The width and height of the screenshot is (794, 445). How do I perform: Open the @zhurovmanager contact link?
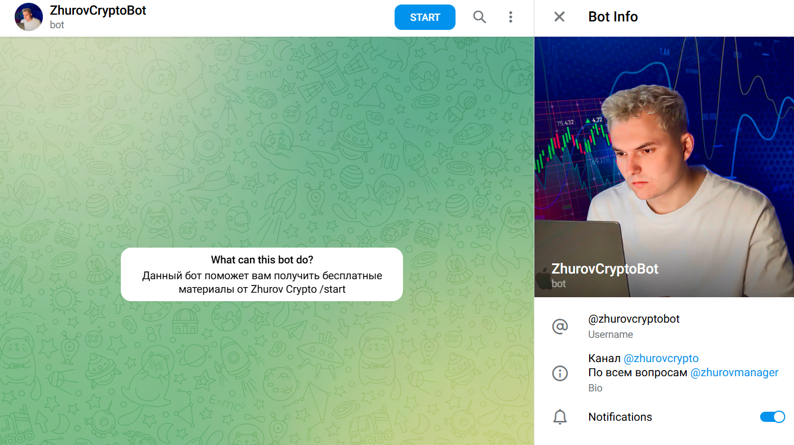pyautogui.click(x=734, y=372)
